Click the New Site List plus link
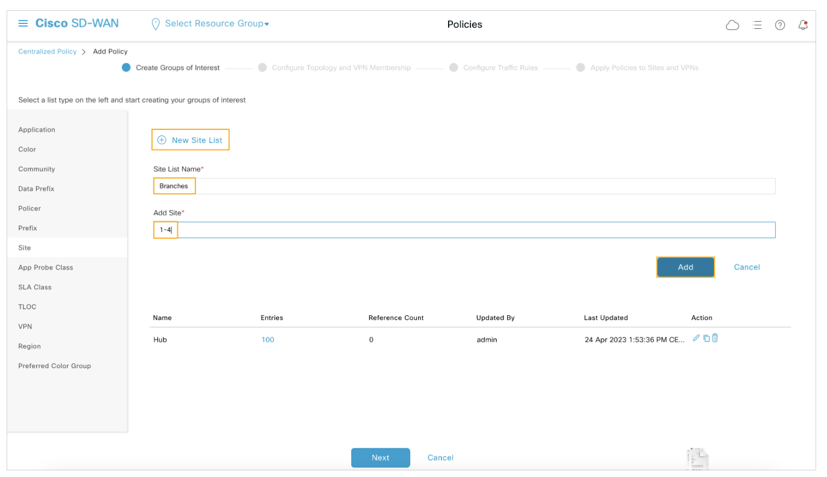The image size is (827, 477). [x=190, y=140]
